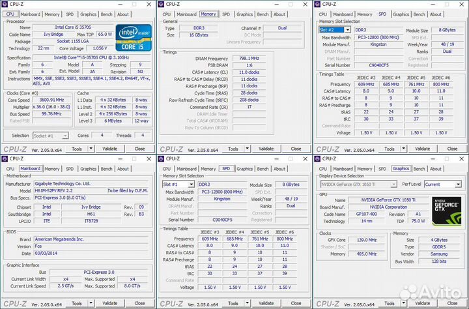Click the Bus Width 128 bits value
Viewport: 469px width, 309px height.
[x=439, y=261]
